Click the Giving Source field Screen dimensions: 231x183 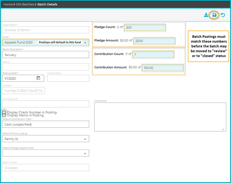pos(46,104)
